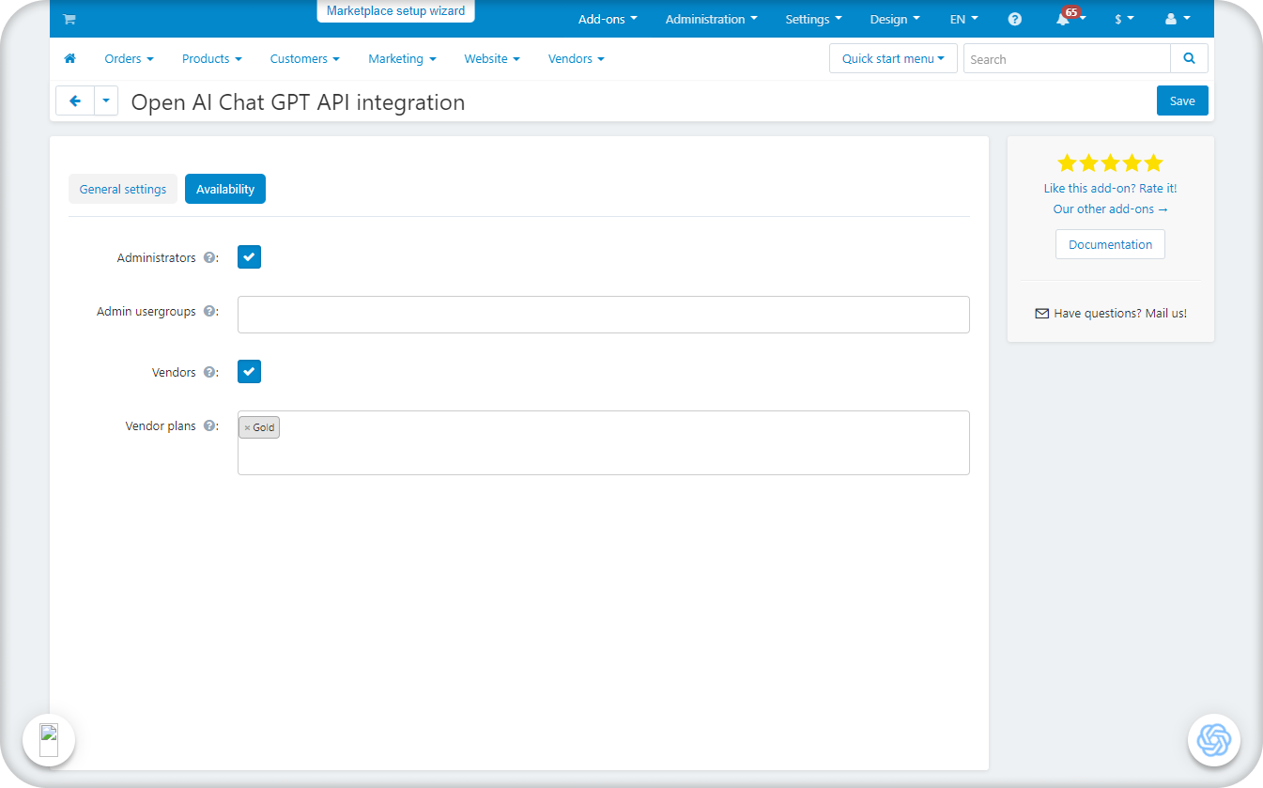
Task: Toggle the Vendors checkbox
Action: (x=249, y=372)
